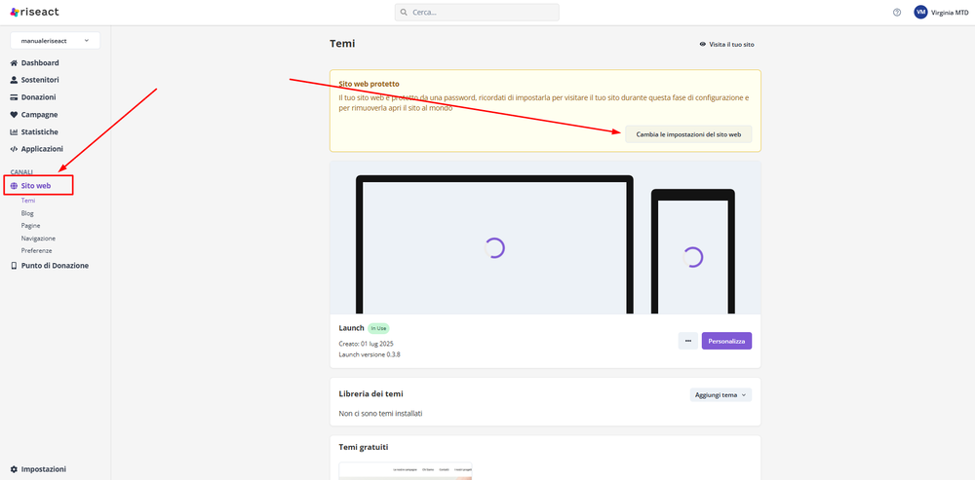Image resolution: width=975 pixels, height=480 pixels.
Task: Open Dashboard from the sidebar
Action: [39, 63]
